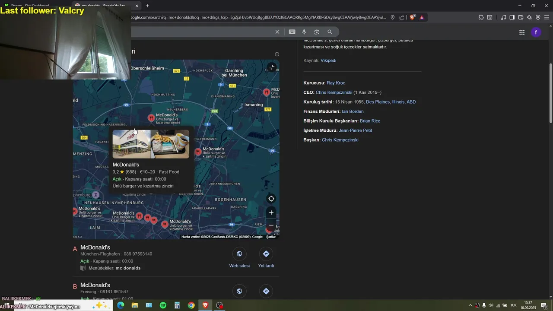Open result A McDonald's München-Flughafen
Viewport: 553px width, 311px height.
[95, 248]
